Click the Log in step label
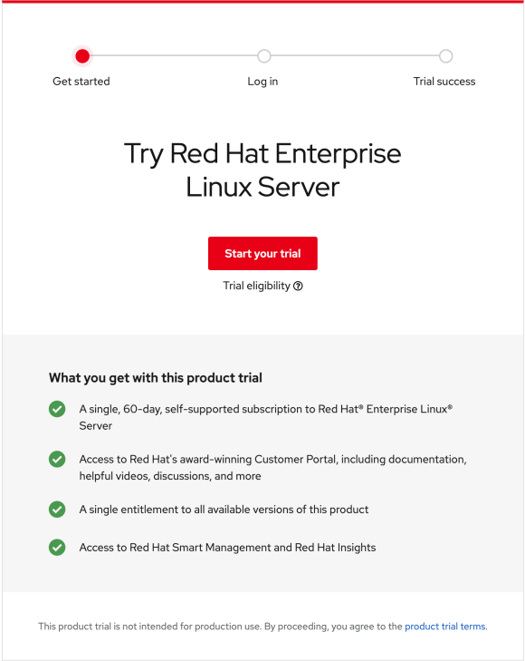 (x=262, y=82)
